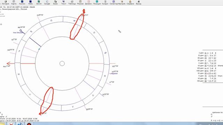This screenshot has height=125, width=223.
Task: Select the V дом row in table
Action: 208,63
